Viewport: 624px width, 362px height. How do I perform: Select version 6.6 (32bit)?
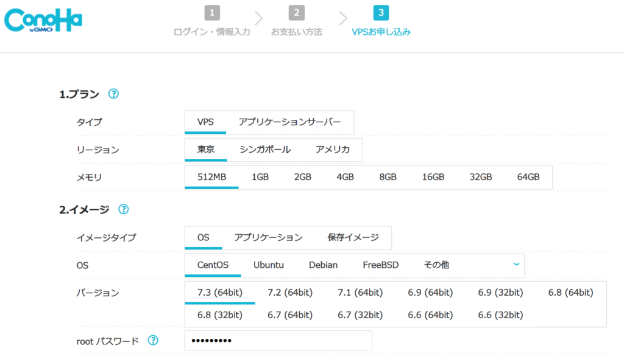[x=501, y=315]
